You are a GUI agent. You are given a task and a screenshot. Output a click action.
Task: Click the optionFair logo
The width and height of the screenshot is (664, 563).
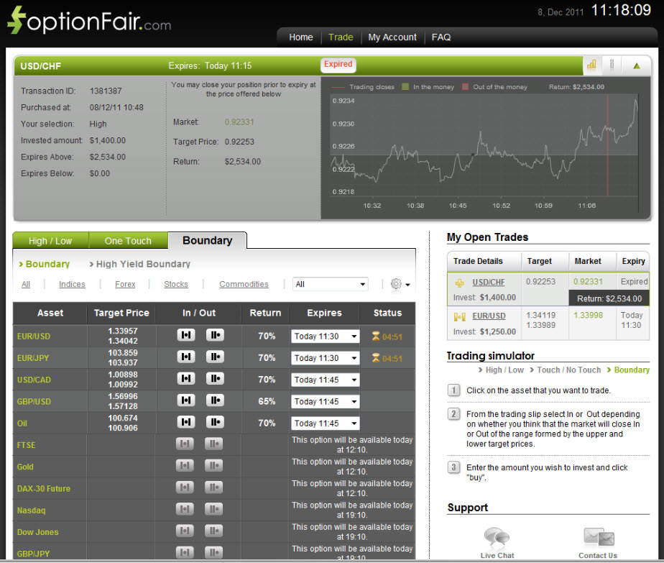click(x=86, y=20)
